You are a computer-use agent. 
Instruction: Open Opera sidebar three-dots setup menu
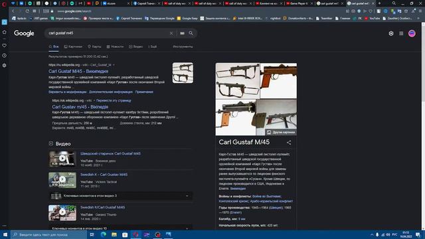click(5, 226)
